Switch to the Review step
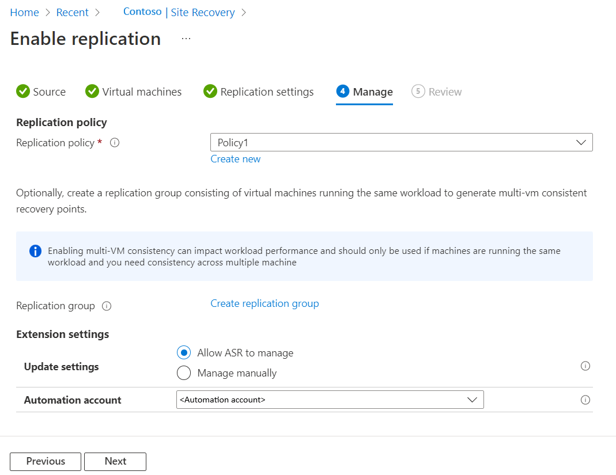Viewport: 616px width, 475px height. [x=437, y=92]
